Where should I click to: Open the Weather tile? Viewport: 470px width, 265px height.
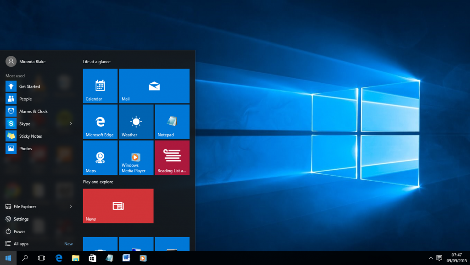coord(136,121)
